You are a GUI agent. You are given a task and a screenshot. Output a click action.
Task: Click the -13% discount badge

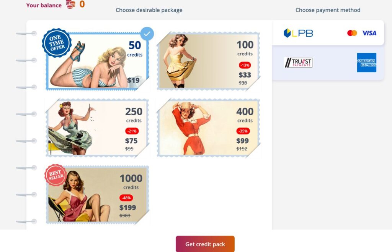click(245, 65)
